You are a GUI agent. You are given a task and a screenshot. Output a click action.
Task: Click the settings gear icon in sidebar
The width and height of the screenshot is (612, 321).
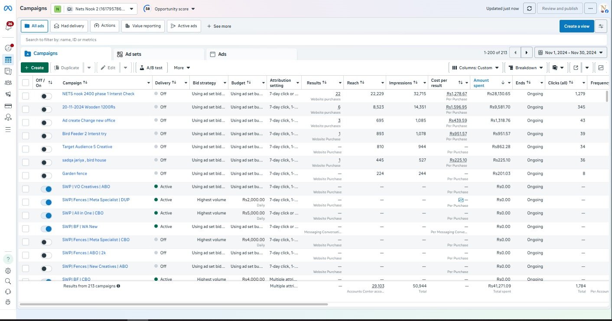[x=8, y=271]
